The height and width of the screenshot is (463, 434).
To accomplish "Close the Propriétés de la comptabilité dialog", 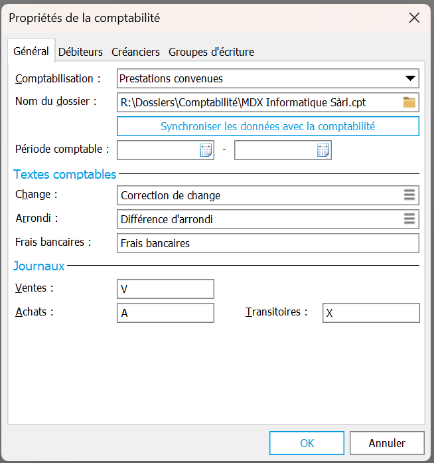I will (414, 18).
